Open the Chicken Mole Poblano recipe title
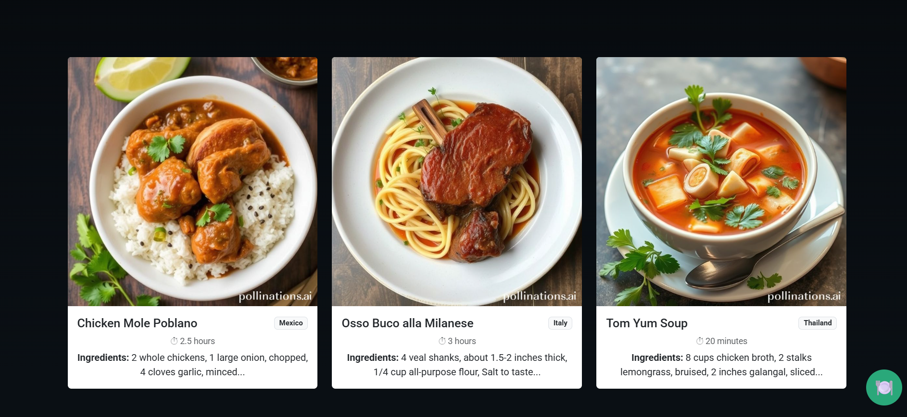 tap(137, 323)
